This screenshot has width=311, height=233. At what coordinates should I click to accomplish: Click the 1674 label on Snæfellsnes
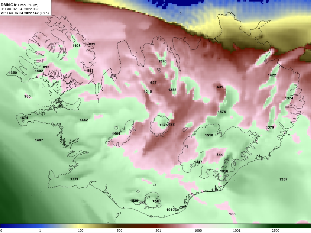24,118
